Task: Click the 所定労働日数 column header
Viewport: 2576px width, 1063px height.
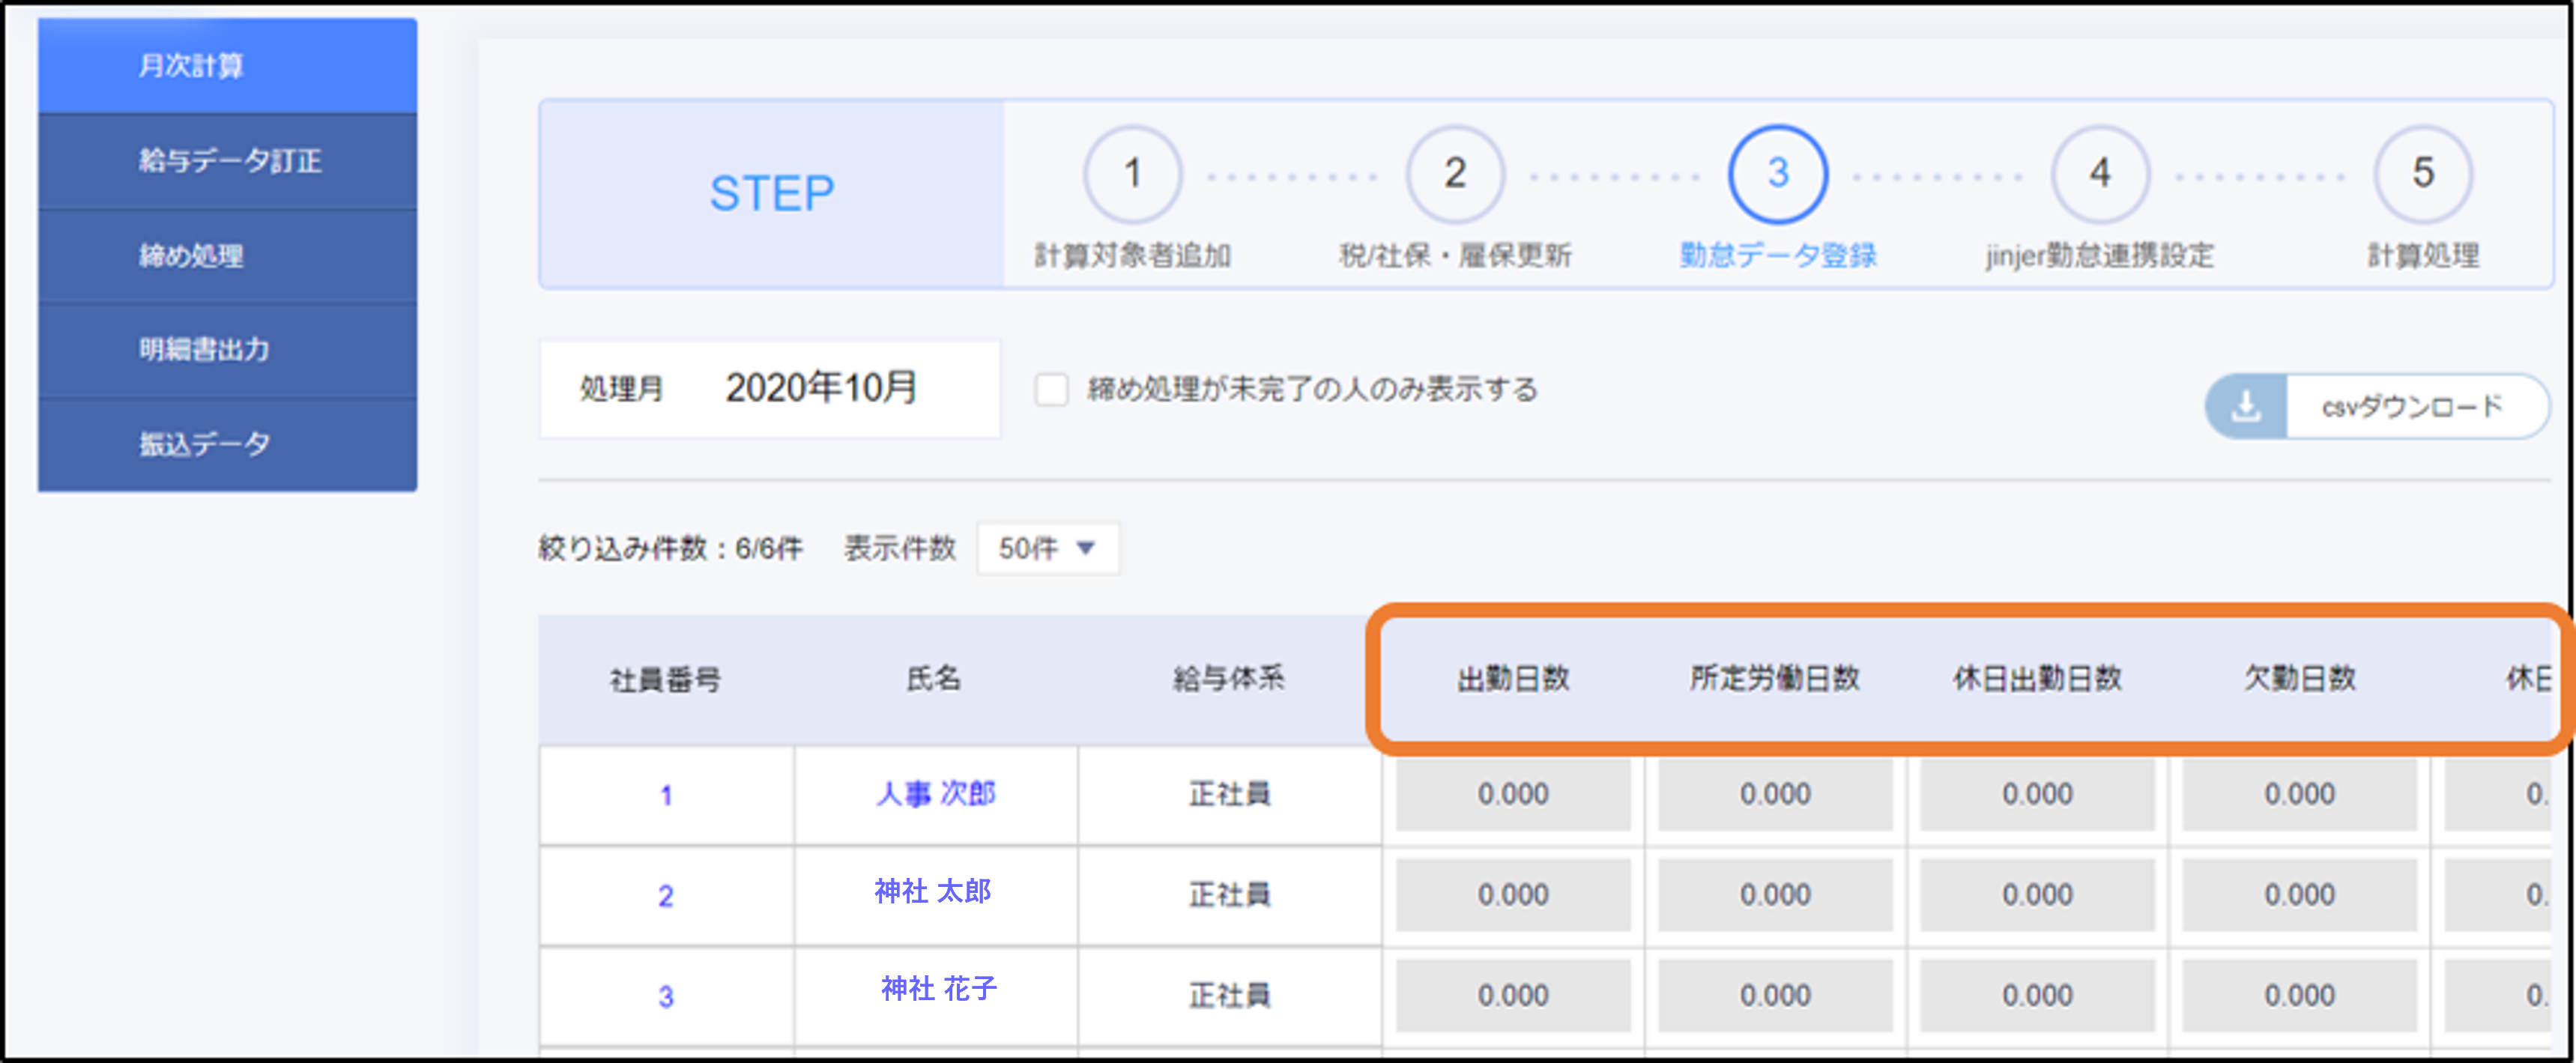Action: coord(1775,678)
